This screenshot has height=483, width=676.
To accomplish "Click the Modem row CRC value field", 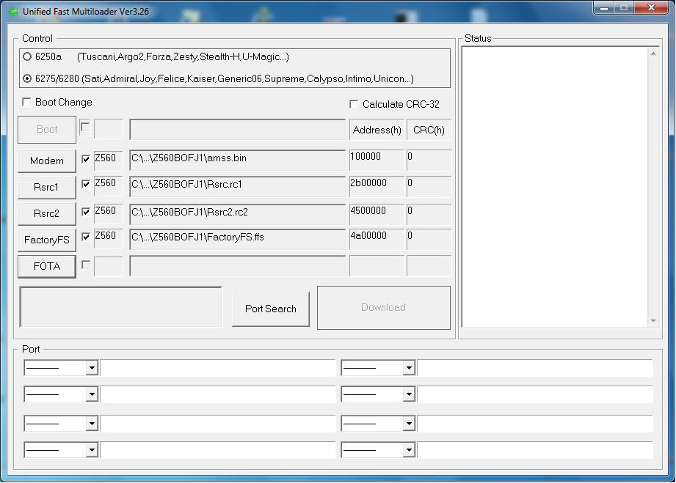I will point(429,160).
